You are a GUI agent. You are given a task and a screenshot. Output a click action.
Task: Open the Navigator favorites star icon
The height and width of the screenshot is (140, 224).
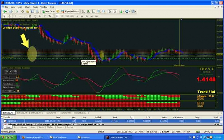(28, 11)
